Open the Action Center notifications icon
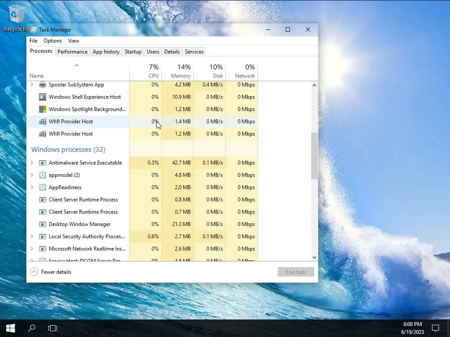The width and height of the screenshot is (450, 337). (435, 328)
